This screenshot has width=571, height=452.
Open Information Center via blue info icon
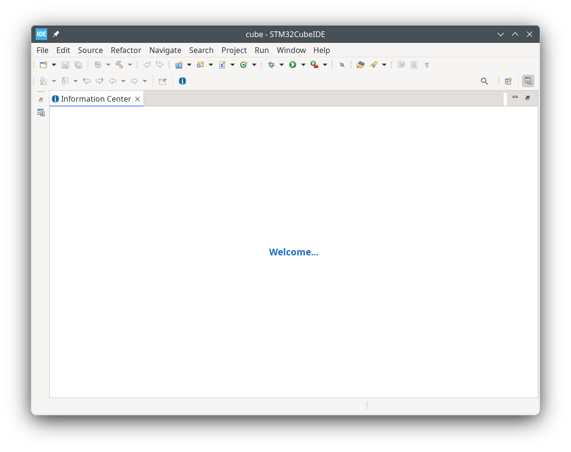coord(182,81)
